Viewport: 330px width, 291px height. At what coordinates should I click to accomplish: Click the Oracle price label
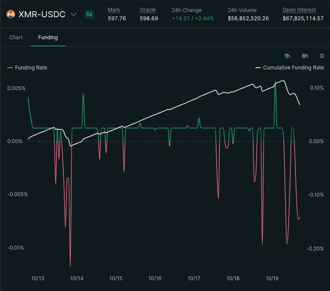pyautogui.click(x=148, y=10)
